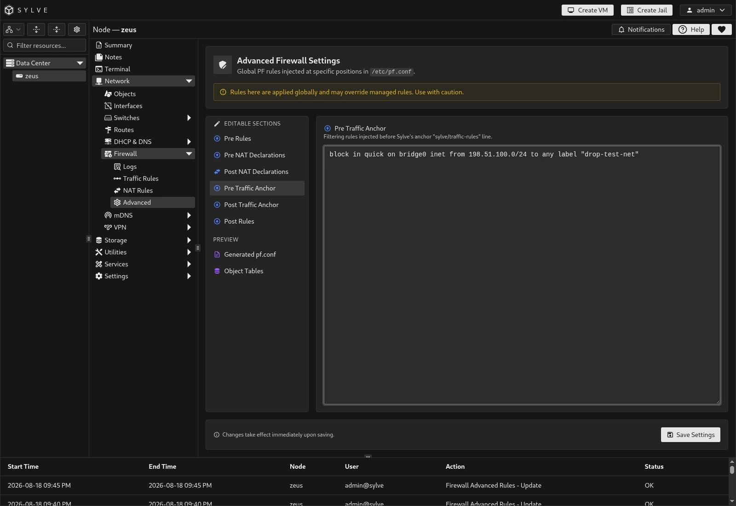
Task: Click the NAT Rules arrows icon
Action: [x=117, y=190]
